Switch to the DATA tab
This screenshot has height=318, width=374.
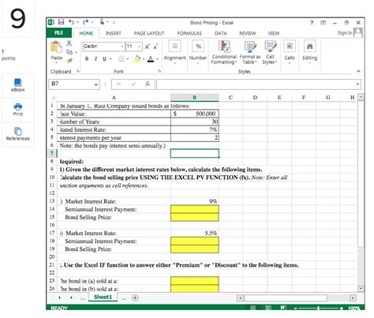pyautogui.click(x=220, y=33)
